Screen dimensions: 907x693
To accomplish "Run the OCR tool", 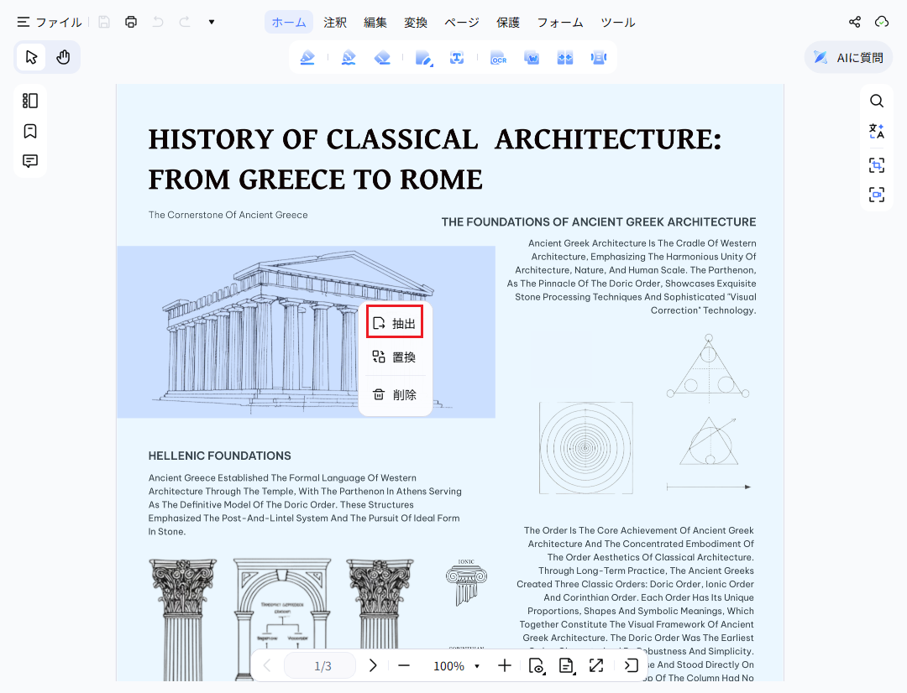I will 498,58.
